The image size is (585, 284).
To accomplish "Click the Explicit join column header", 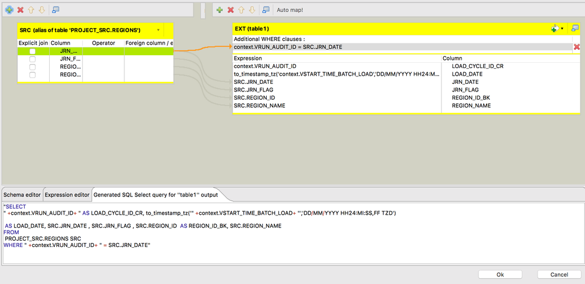I will (x=33, y=43).
